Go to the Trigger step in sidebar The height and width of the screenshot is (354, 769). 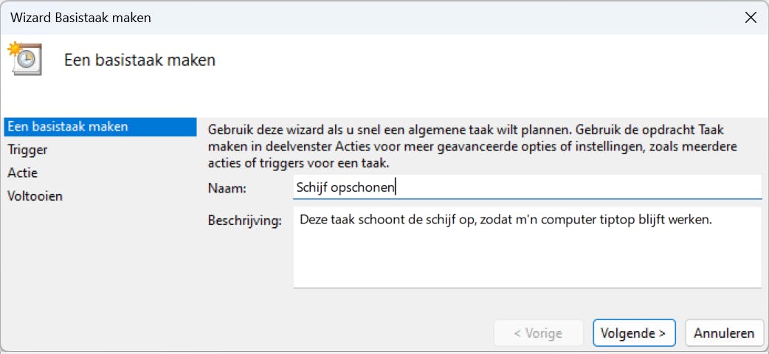point(28,150)
